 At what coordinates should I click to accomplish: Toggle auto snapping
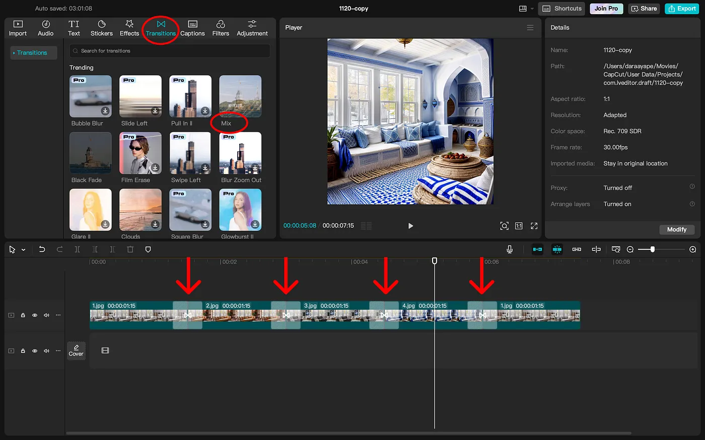557,249
